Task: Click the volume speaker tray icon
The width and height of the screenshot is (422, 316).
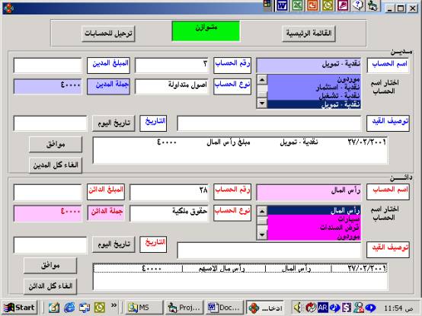Action: (x=298, y=308)
